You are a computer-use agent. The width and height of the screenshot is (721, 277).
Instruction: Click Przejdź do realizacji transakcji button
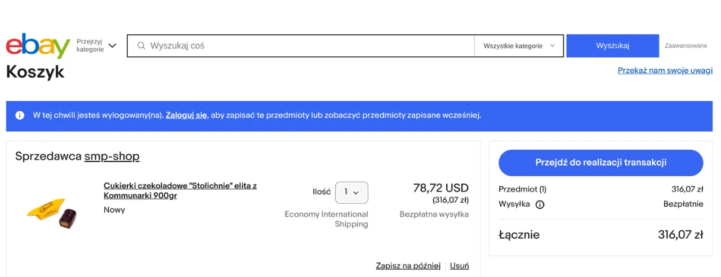[x=601, y=163]
